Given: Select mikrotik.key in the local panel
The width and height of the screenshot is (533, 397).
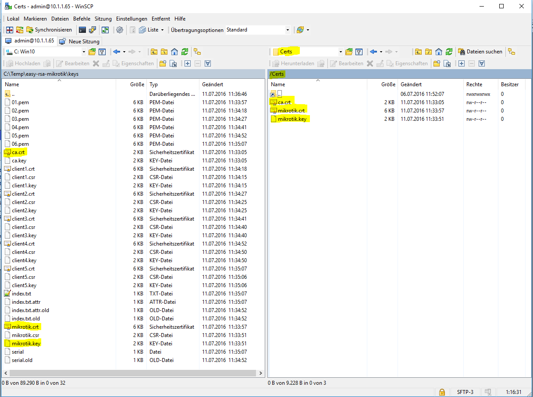Looking at the screenshot, I should 26,344.
